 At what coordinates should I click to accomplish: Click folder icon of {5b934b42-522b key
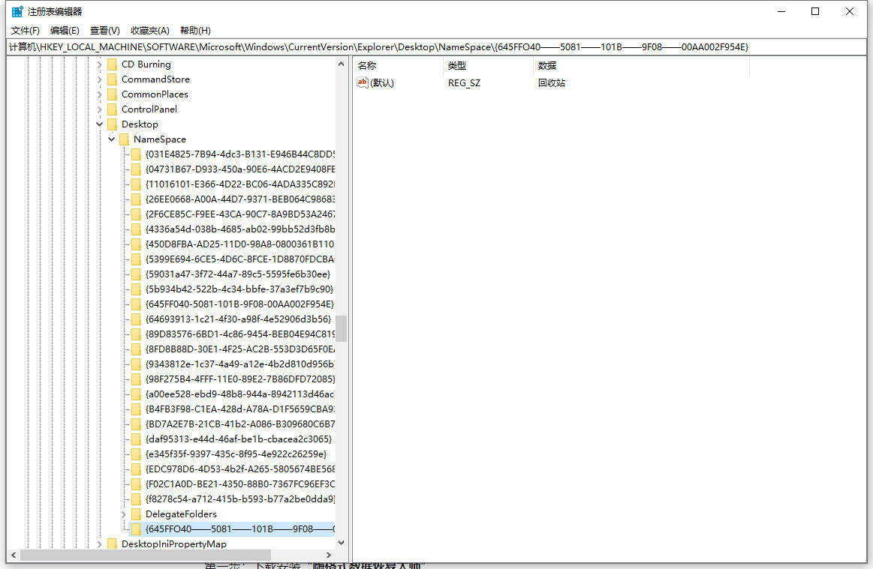136,290
